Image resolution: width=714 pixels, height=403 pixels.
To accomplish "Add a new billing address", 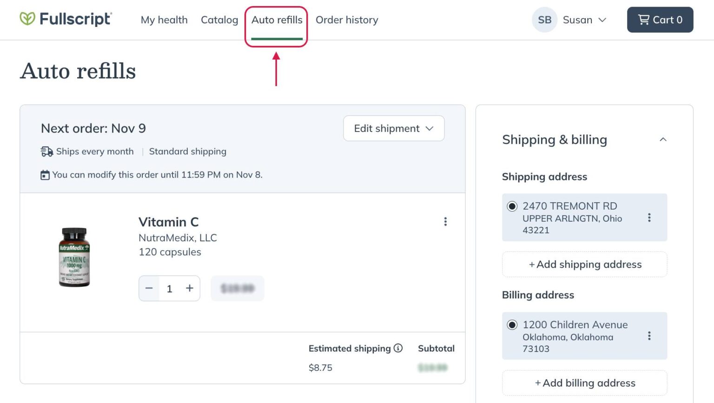I will click(x=584, y=383).
